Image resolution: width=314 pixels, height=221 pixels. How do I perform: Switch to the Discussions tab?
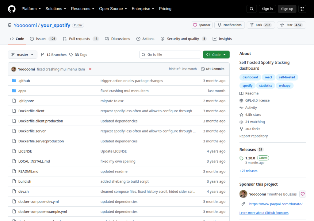117,39
